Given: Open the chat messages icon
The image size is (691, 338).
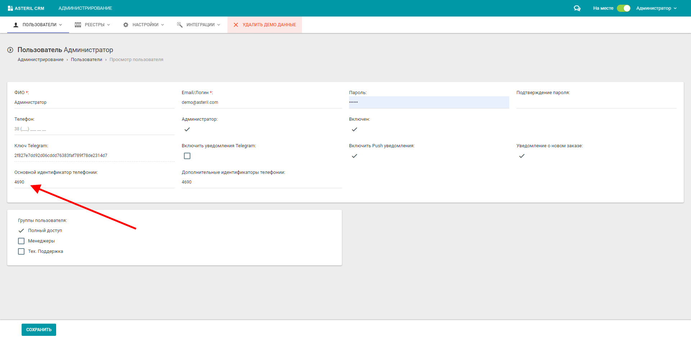Looking at the screenshot, I should pyautogui.click(x=577, y=8).
